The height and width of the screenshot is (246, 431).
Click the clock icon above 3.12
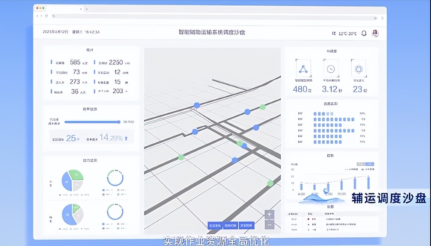[331, 69]
